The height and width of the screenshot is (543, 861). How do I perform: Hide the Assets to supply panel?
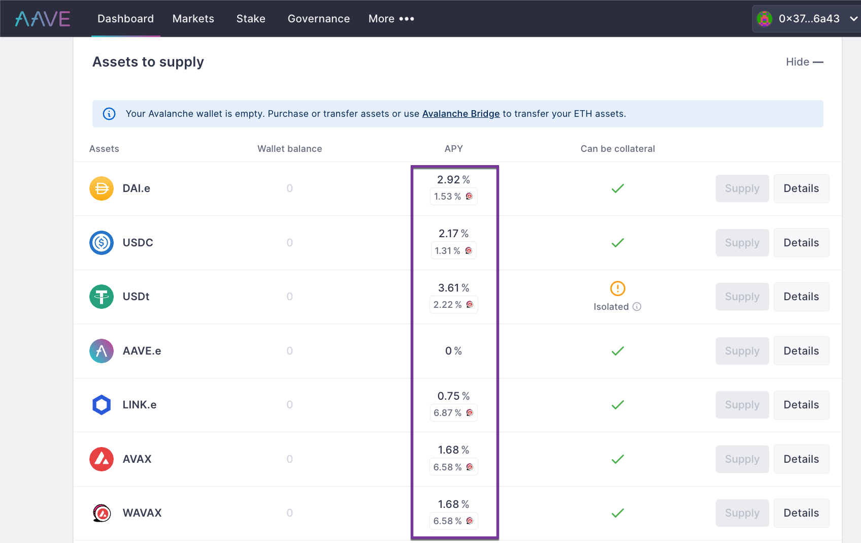[804, 61]
